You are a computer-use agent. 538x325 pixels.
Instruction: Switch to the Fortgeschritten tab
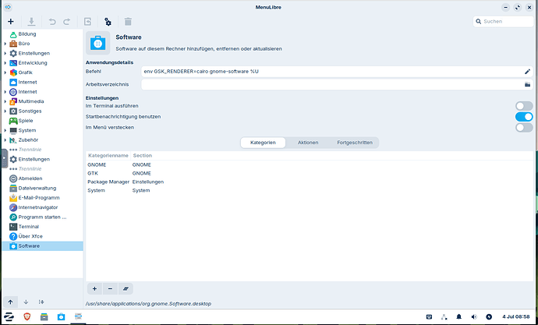[x=355, y=143]
